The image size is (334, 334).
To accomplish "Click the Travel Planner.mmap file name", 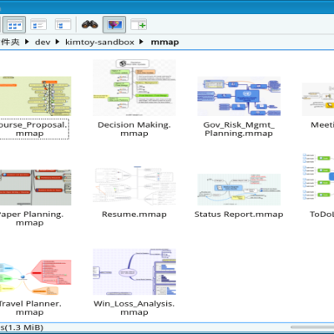I will point(30,308).
